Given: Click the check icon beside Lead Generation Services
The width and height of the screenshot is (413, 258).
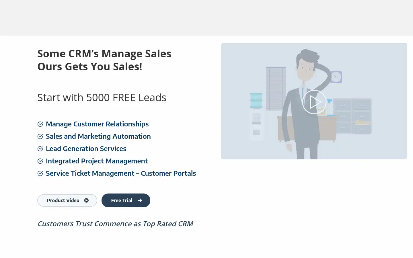Looking at the screenshot, I should pos(40,149).
